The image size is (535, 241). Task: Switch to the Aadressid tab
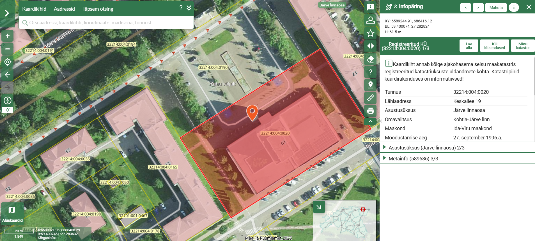[x=64, y=9]
